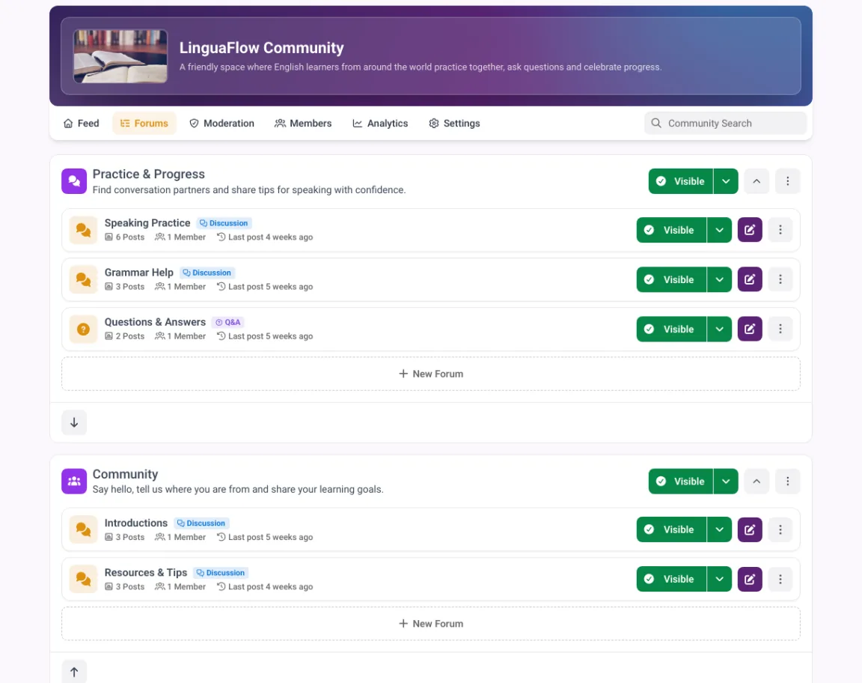
Task: Move Practice & Progress category down
Action: coord(74,422)
